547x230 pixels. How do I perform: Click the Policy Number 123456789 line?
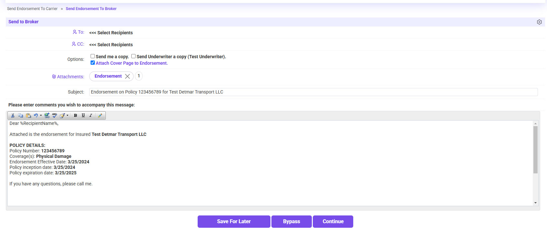(37, 151)
